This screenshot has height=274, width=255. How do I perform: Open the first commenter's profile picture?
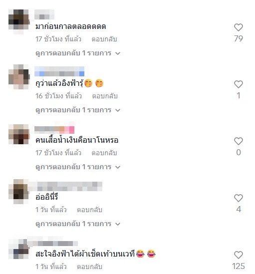[18, 19]
